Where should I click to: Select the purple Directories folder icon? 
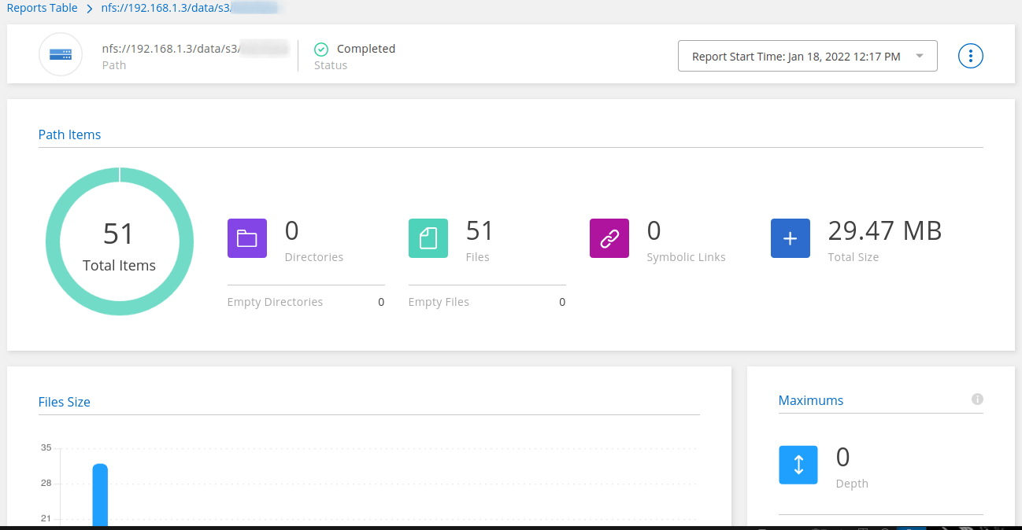point(247,238)
